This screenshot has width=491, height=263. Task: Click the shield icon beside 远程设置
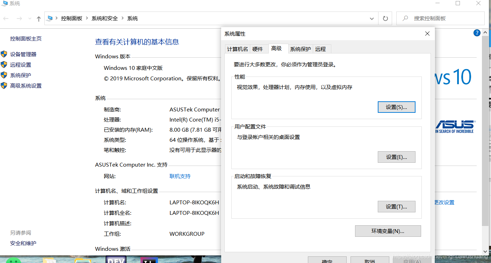tap(4, 65)
